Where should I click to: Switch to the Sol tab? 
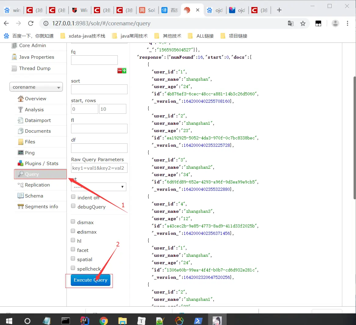[x=147, y=10]
